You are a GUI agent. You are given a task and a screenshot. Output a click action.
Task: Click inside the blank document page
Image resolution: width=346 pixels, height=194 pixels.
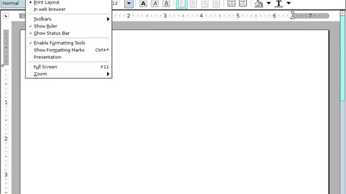[x=174, y=112]
